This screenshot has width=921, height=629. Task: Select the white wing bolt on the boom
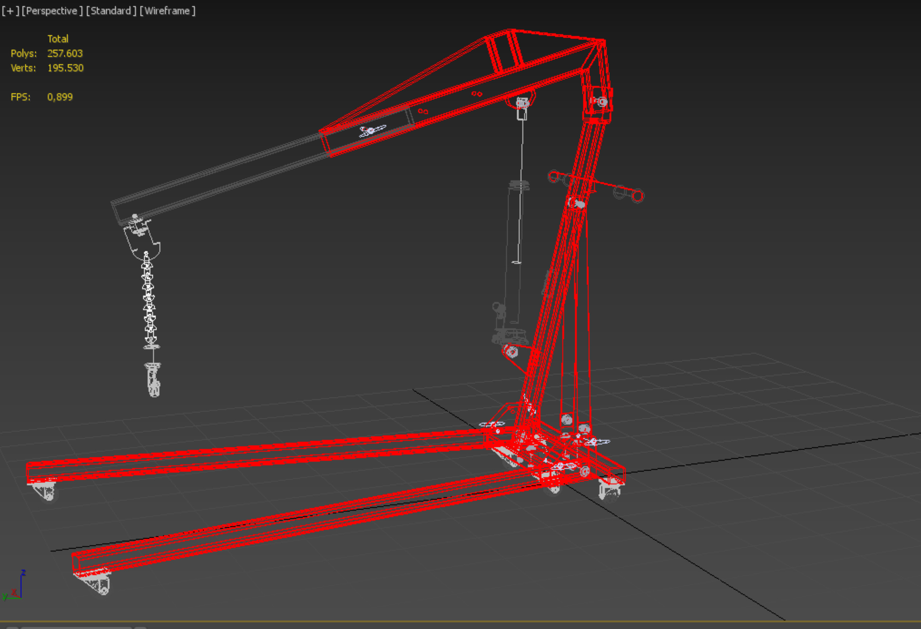(372, 130)
